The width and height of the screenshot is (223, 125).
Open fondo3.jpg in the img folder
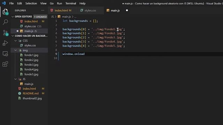(x=31, y=65)
